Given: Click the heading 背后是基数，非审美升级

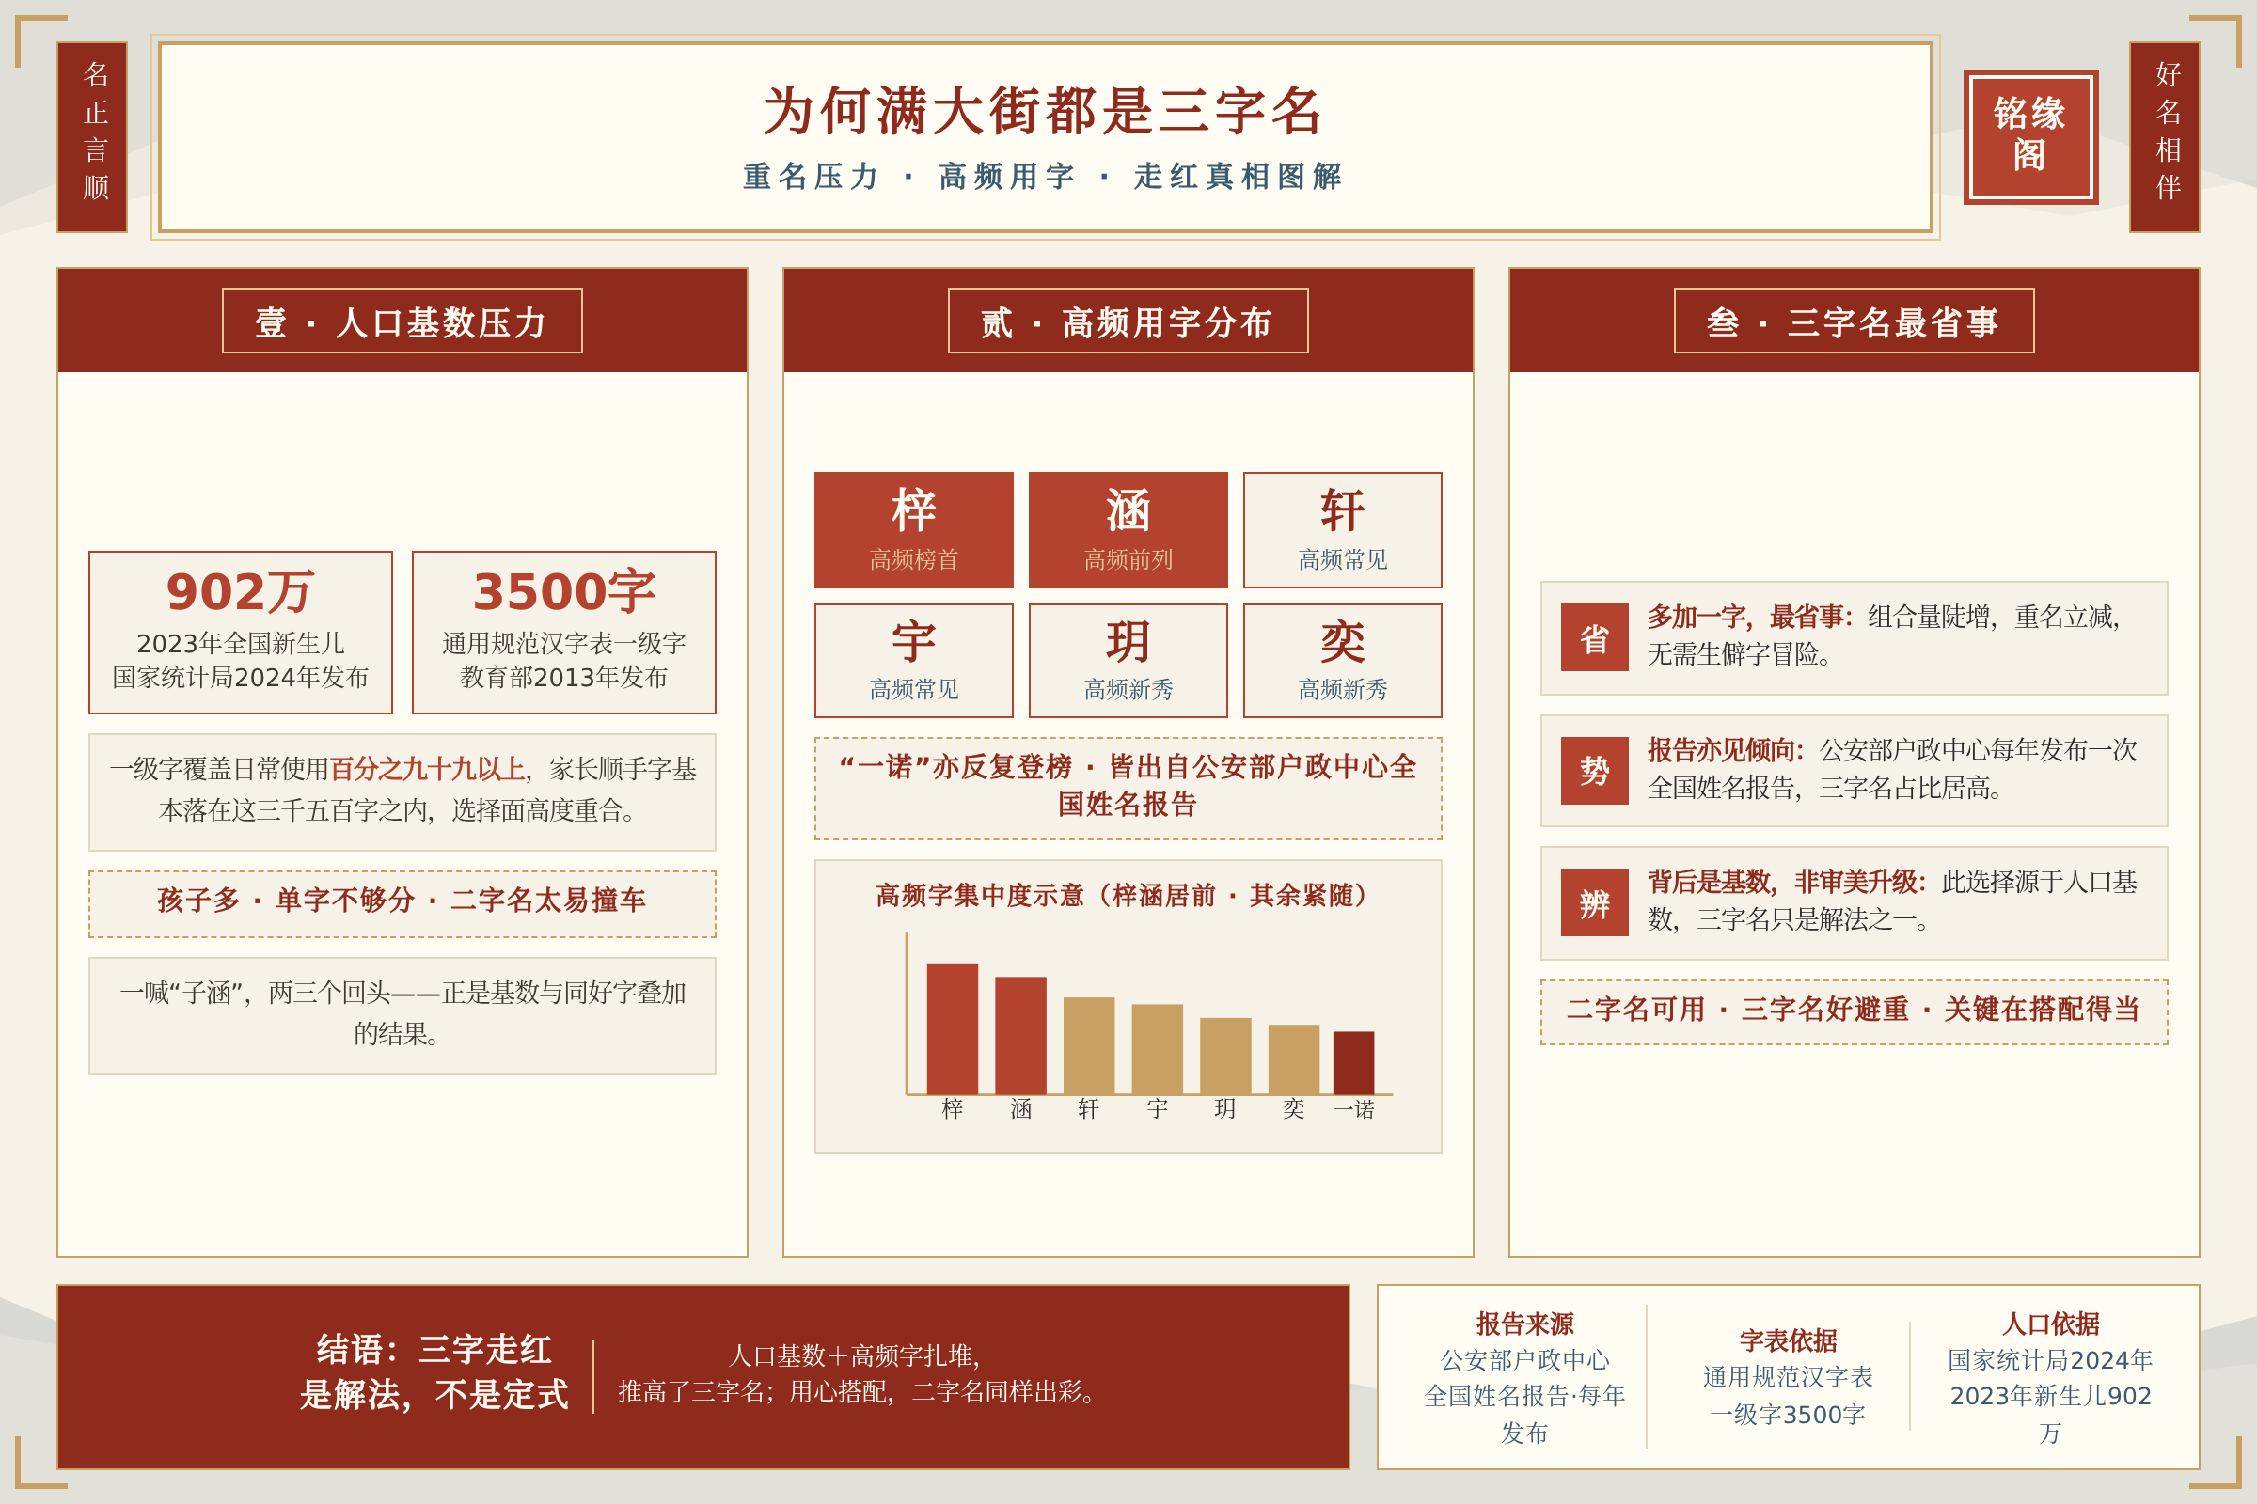Looking at the screenshot, I should (1788, 882).
